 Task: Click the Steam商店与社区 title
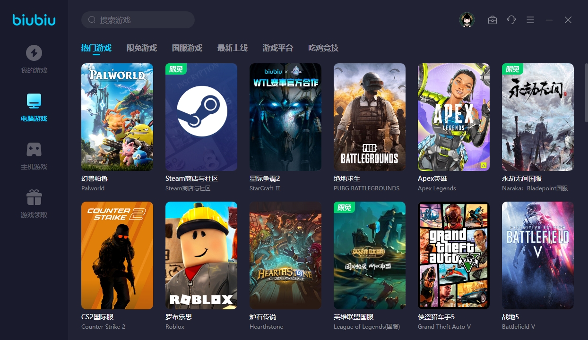click(x=192, y=178)
